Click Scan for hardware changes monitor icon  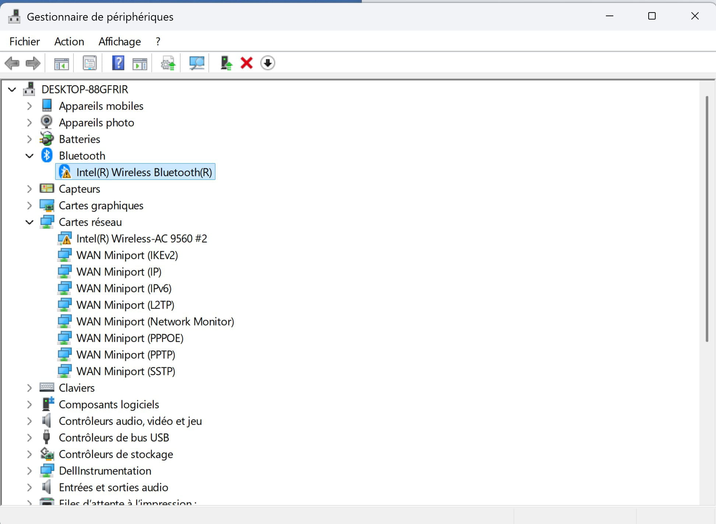click(197, 63)
